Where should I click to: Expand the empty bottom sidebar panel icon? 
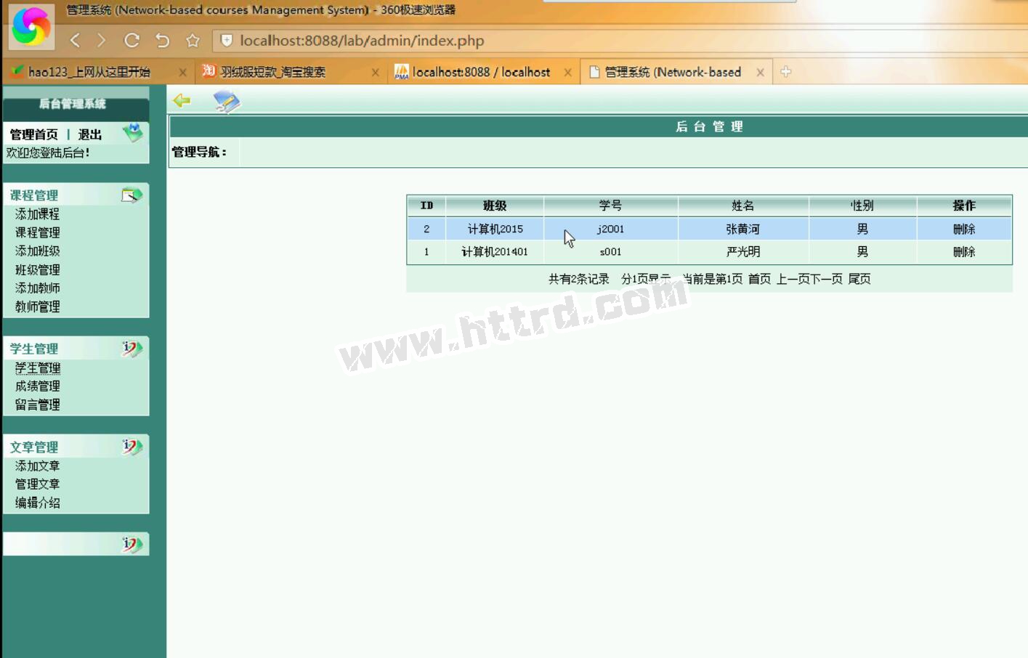coord(132,544)
